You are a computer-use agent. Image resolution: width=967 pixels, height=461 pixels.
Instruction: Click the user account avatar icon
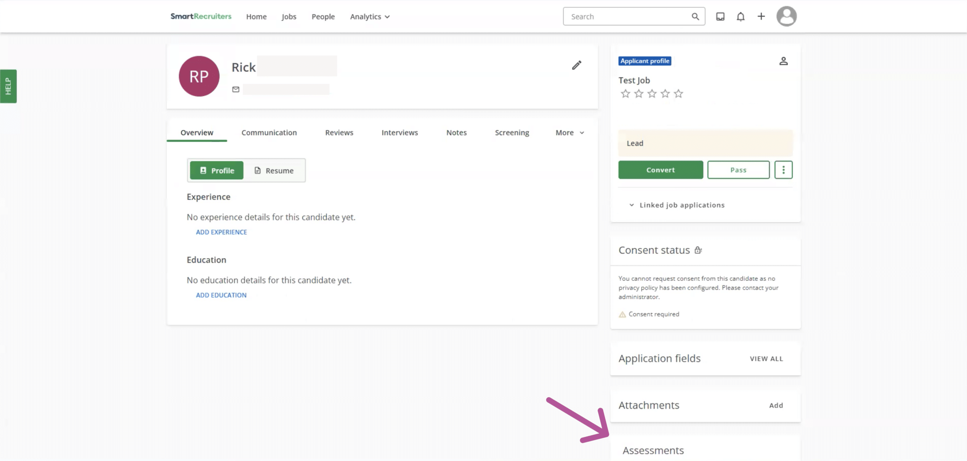click(786, 16)
